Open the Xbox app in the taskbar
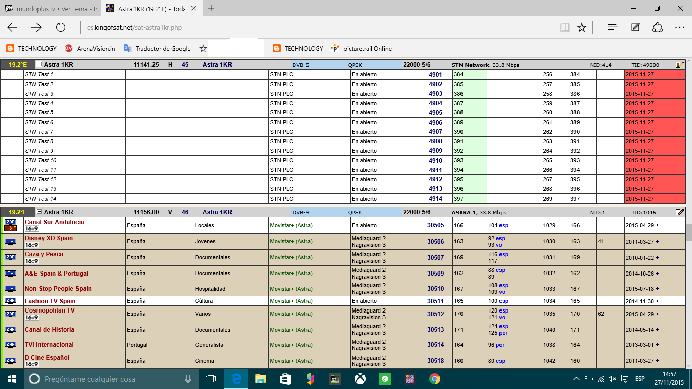Image resolution: width=692 pixels, height=389 pixels. [360, 379]
